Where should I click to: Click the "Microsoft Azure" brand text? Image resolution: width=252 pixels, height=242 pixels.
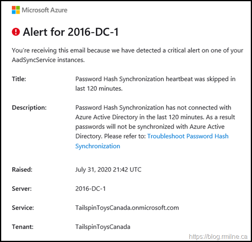(x=44, y=10)
